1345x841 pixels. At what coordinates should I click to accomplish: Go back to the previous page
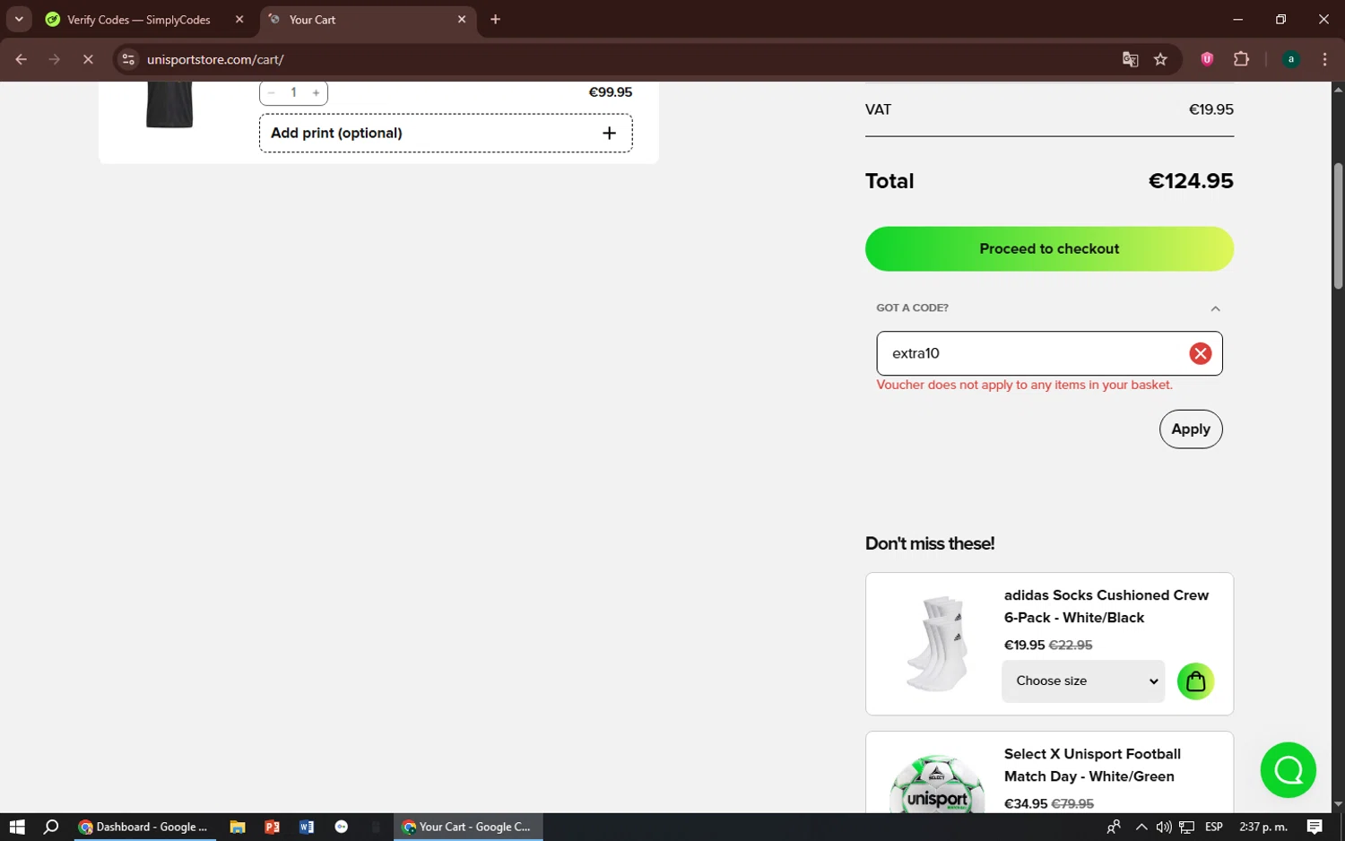[x=21, y=59]
